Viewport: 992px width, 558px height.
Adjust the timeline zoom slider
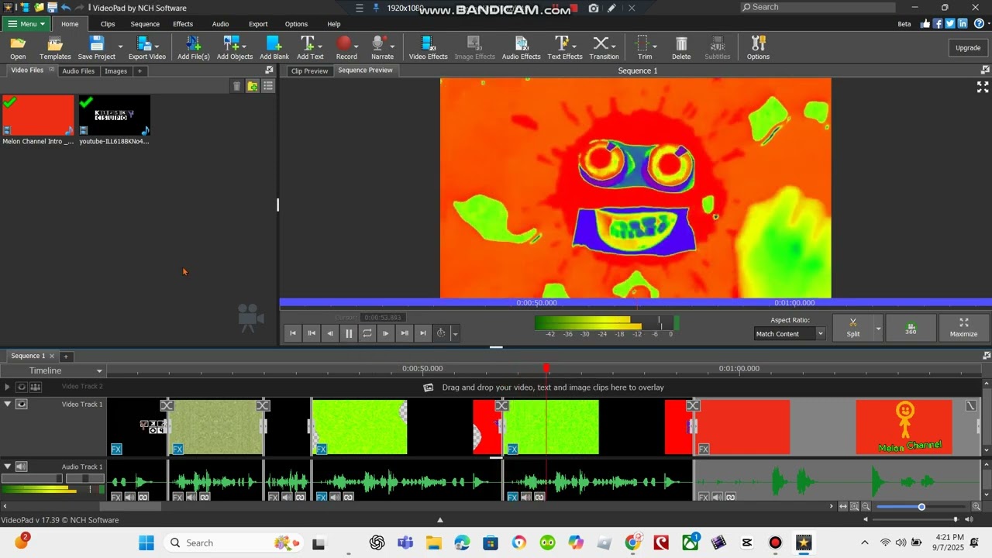[x=921, y=507]
